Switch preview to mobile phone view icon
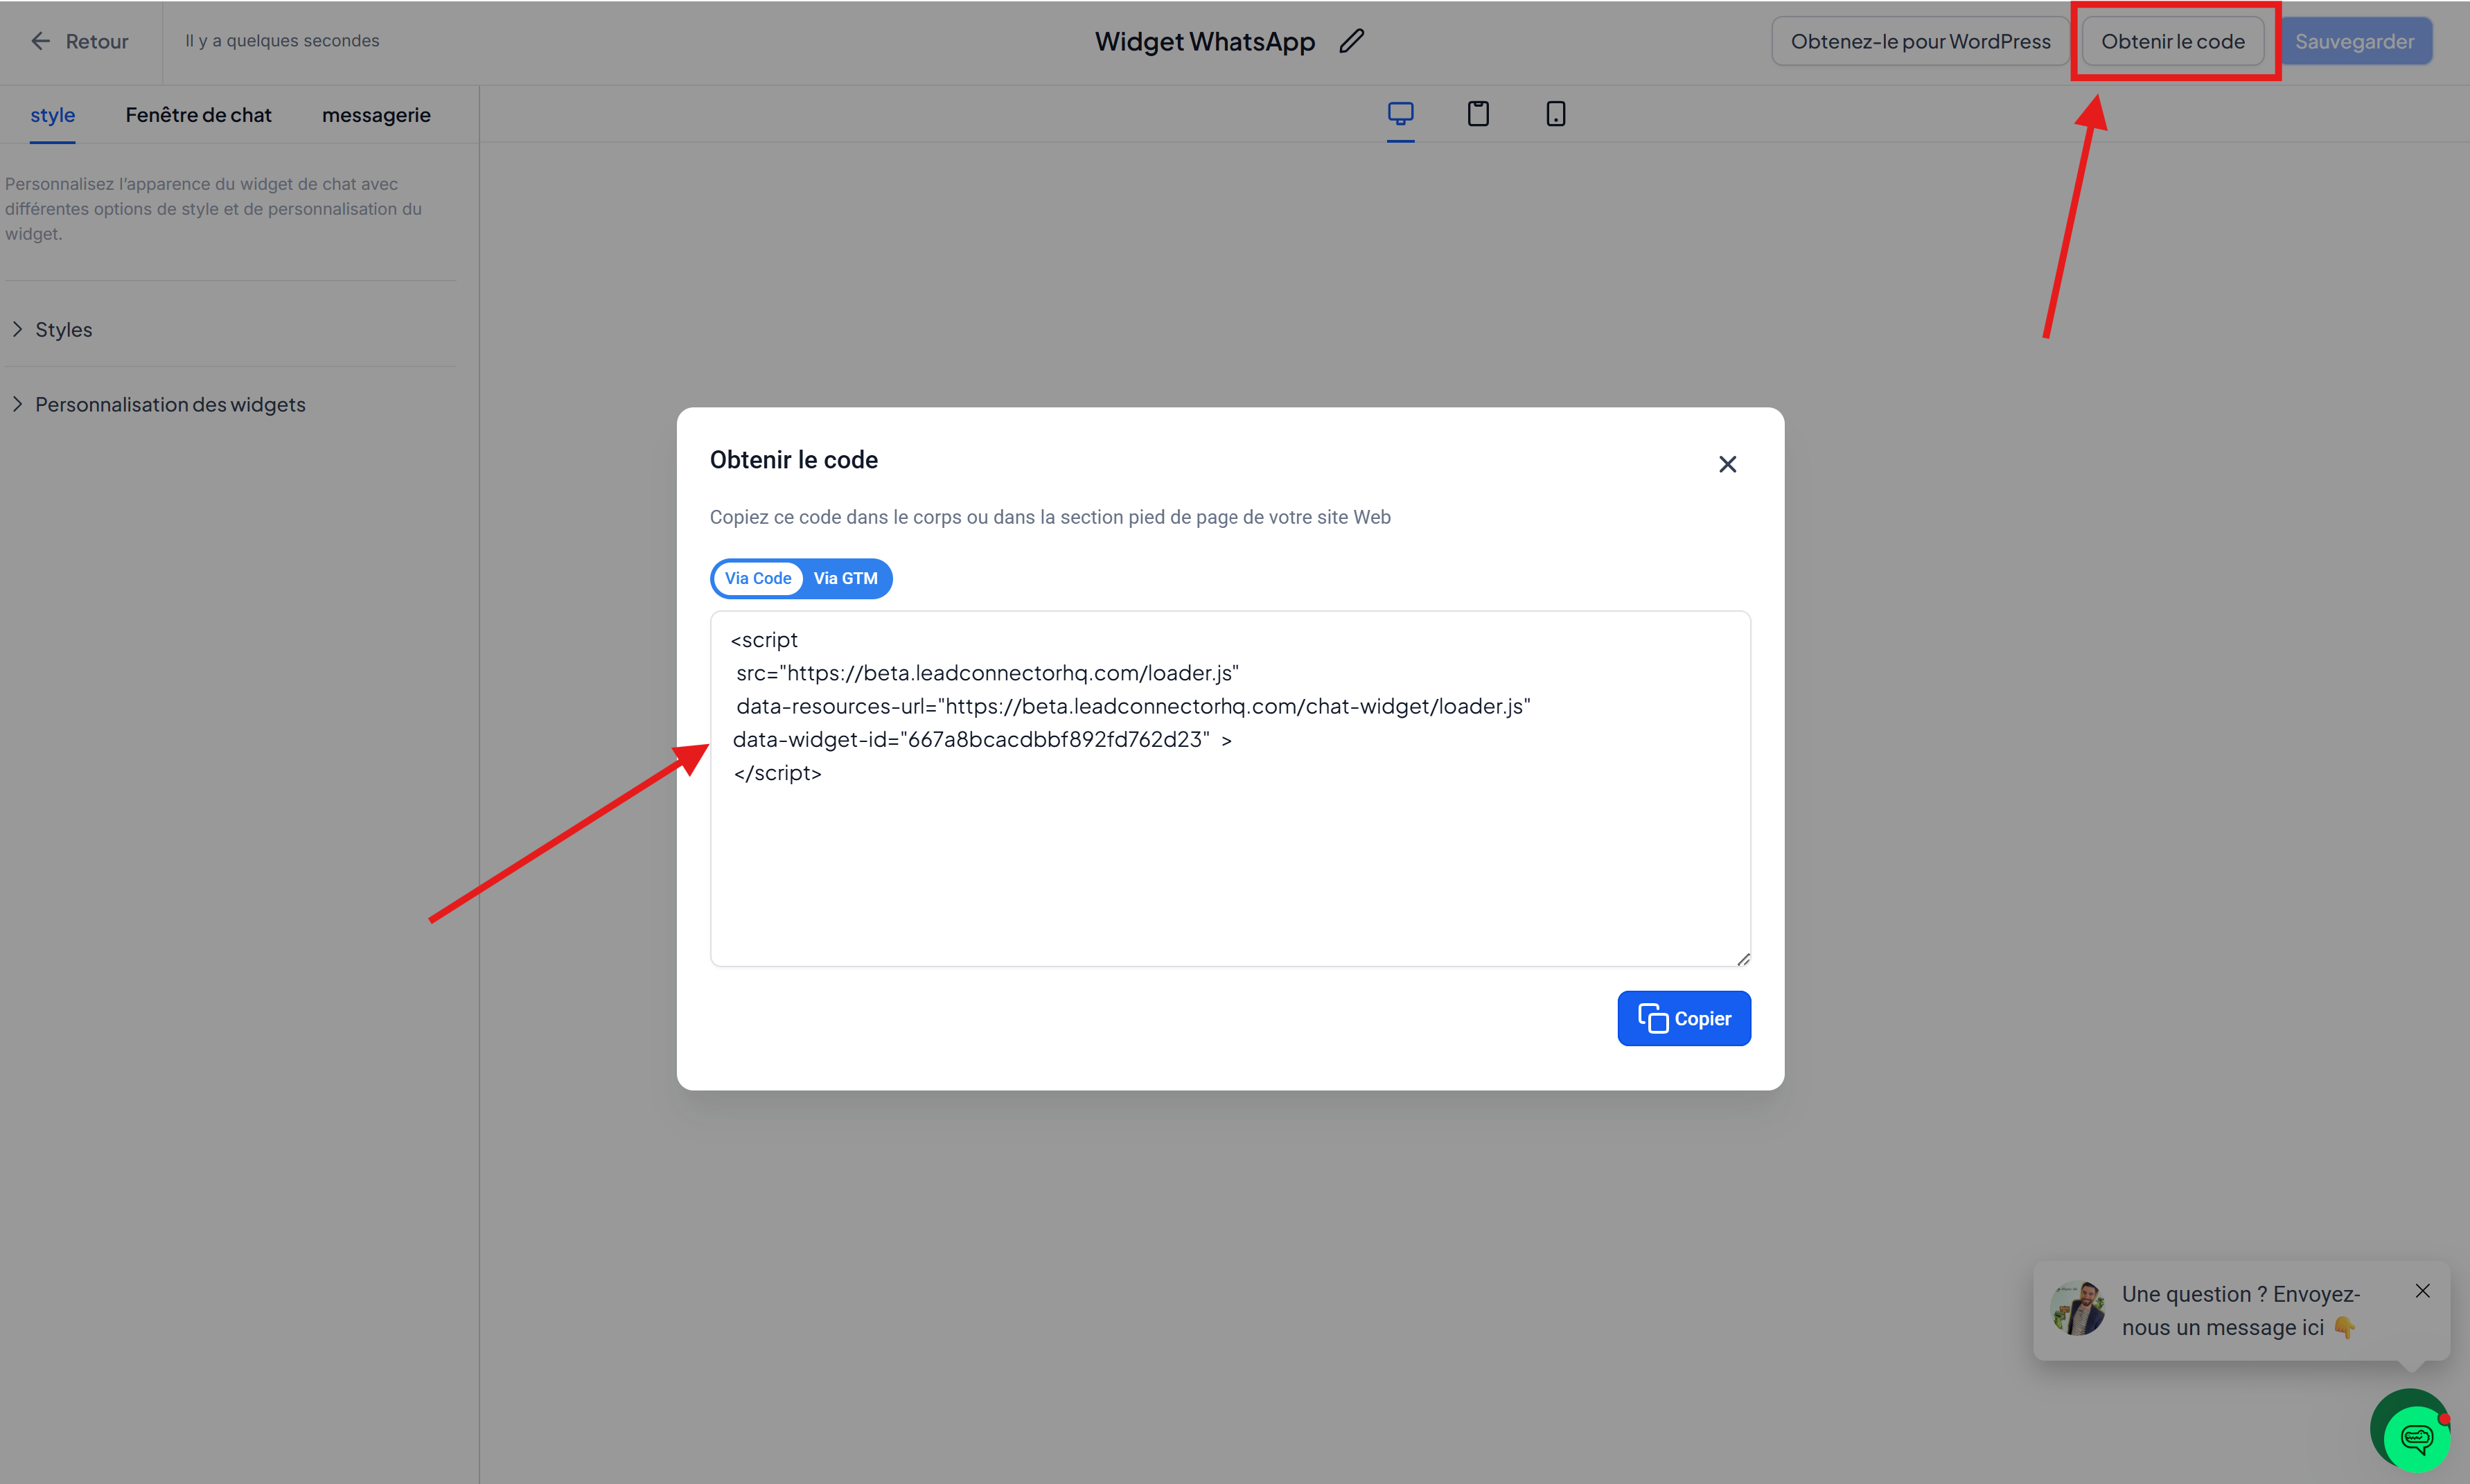Screen dimensions: 2470x1484 (1555, 114)
